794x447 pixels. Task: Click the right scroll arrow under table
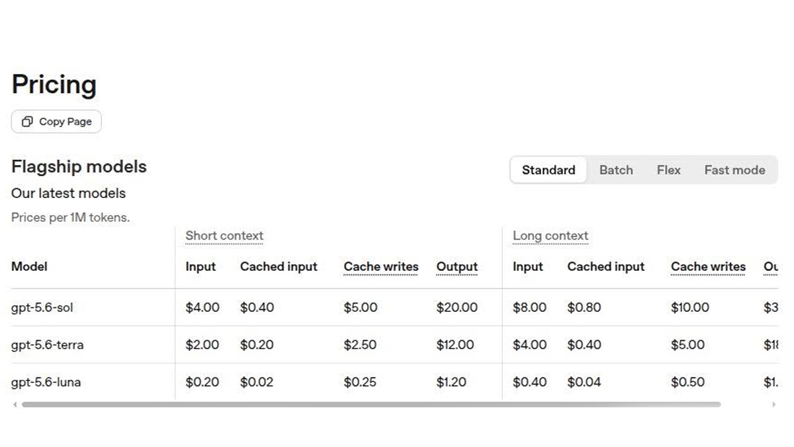[x=773, y=404]
